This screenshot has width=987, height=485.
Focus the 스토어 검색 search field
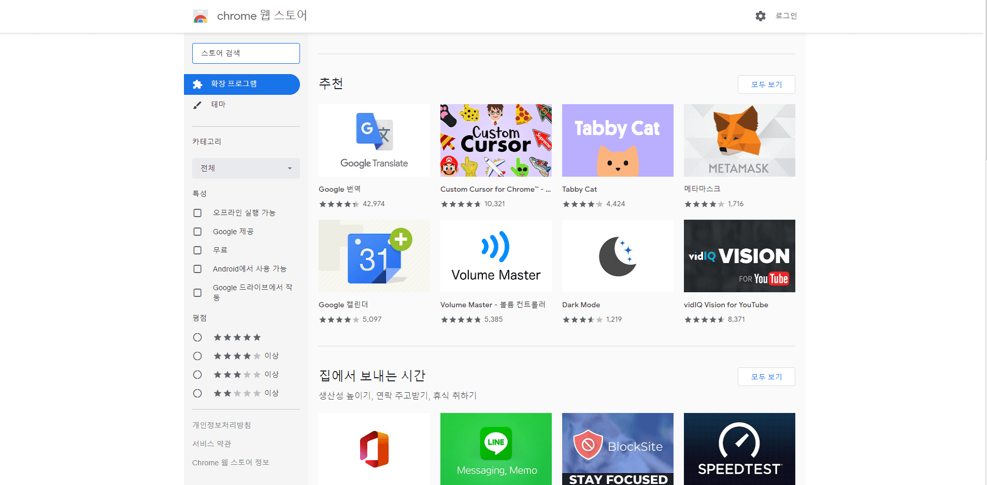point(246,53)
